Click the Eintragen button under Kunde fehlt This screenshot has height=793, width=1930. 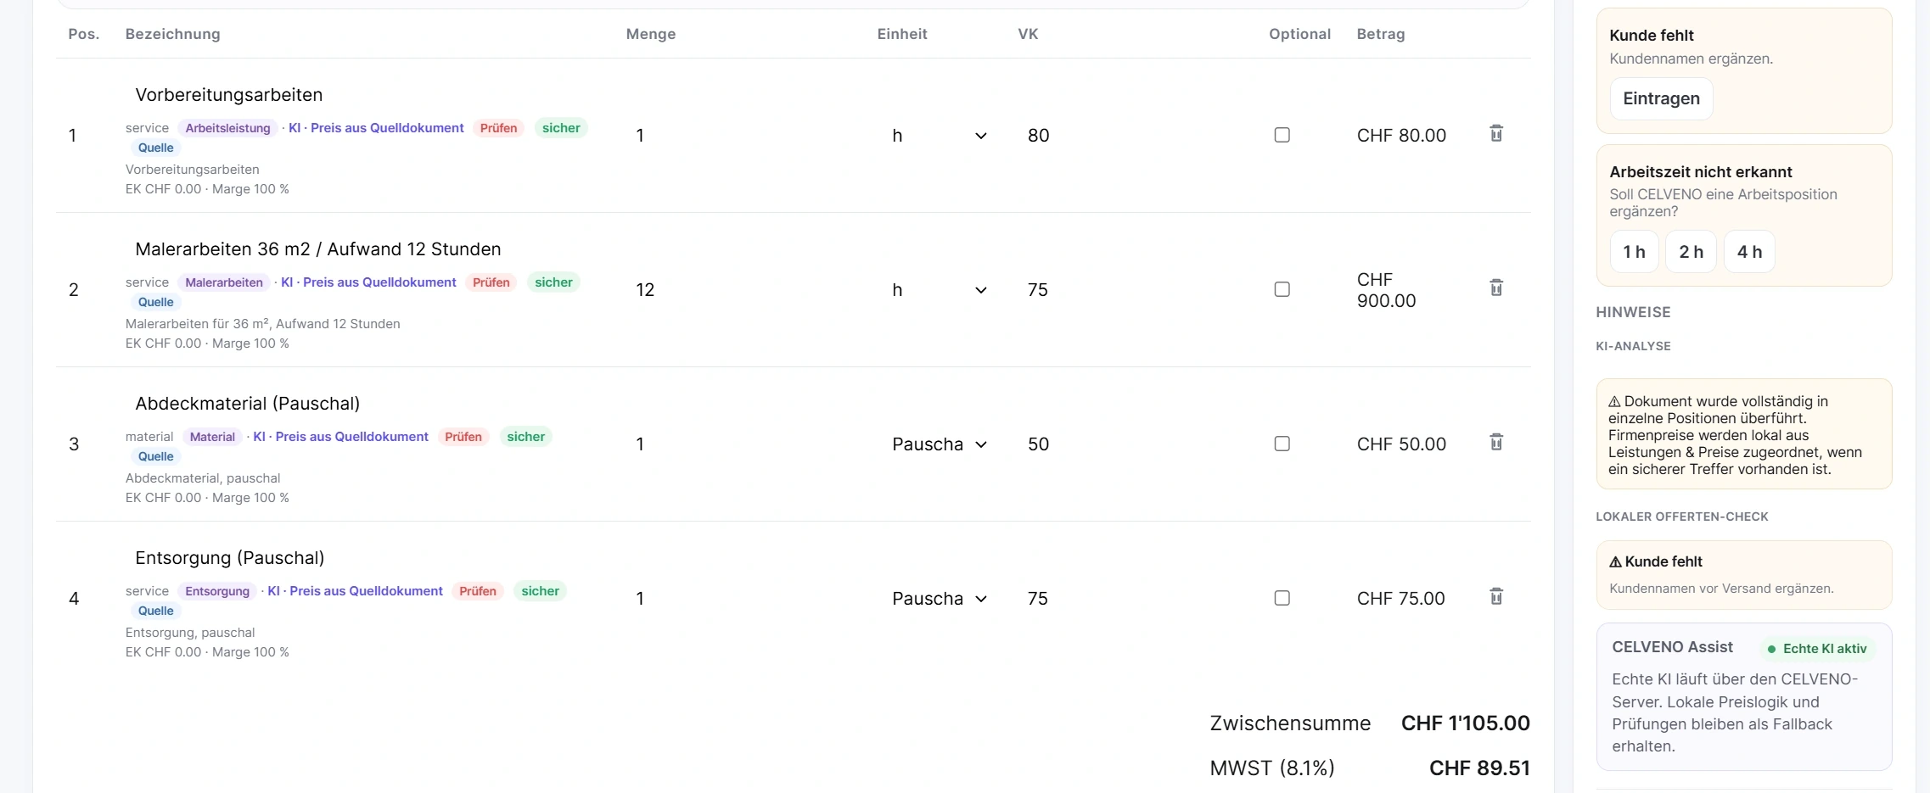[x=1661, y=98]
